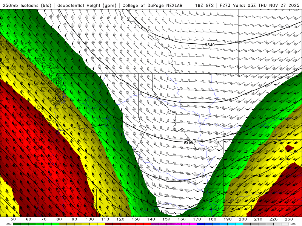Click the cyan swatch just before 200
This screenshot has width=302, height=226.
click(239, 224)
